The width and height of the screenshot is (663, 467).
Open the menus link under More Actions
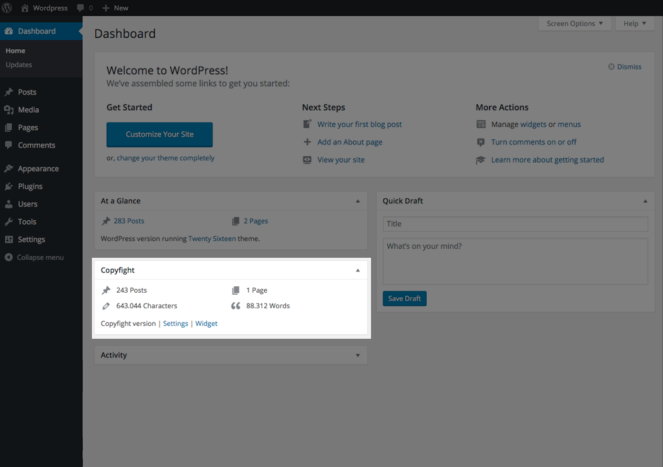[x=569, y=124]
